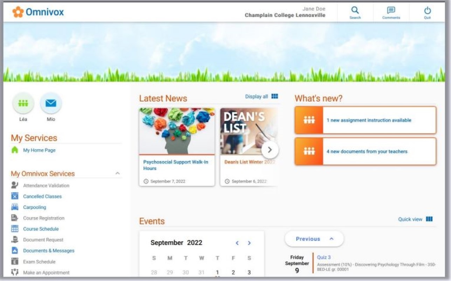Go to next month in calendar
Viewport: 451px width, 281px height.
249,243
